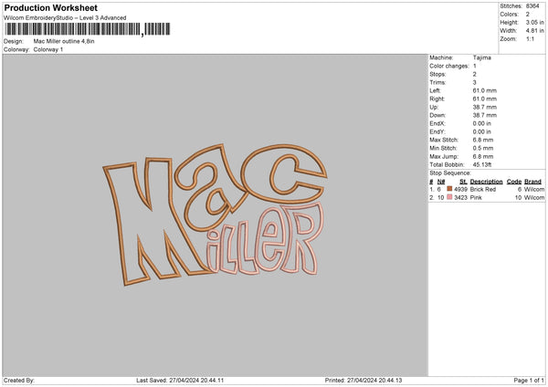Click 'Last Saved: 27/04/2024 20.44.11' text

180,381
